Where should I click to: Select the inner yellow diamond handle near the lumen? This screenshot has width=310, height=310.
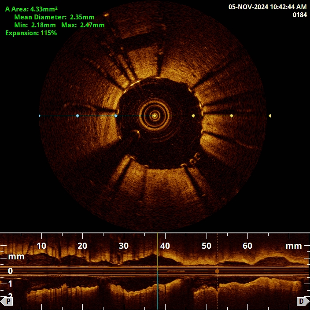(193, 116)
